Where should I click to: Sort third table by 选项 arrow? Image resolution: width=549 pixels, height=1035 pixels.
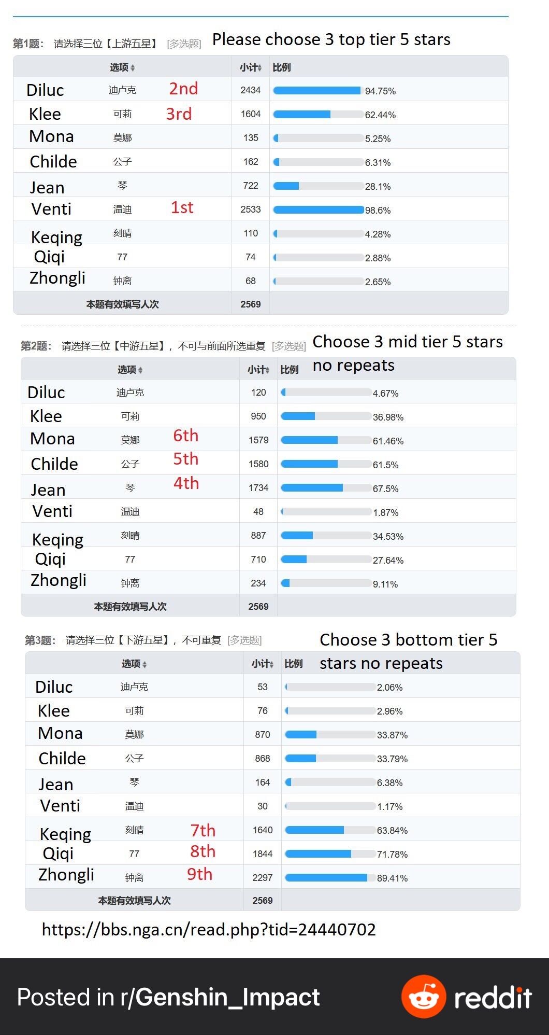(145, 664)
